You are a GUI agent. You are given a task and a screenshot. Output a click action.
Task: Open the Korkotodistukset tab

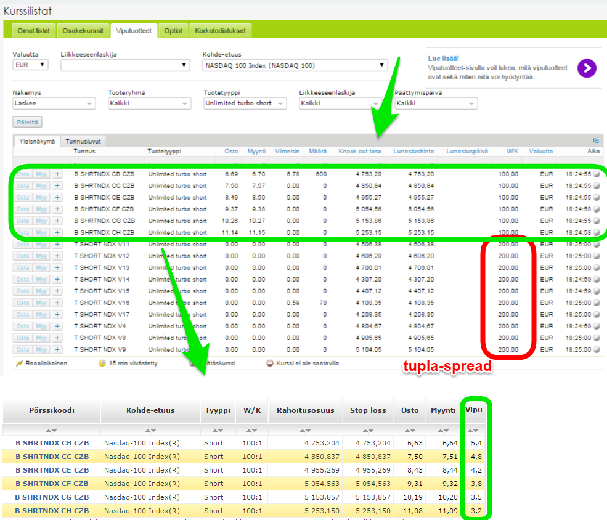pyautogui.click(x=220, y=31)
